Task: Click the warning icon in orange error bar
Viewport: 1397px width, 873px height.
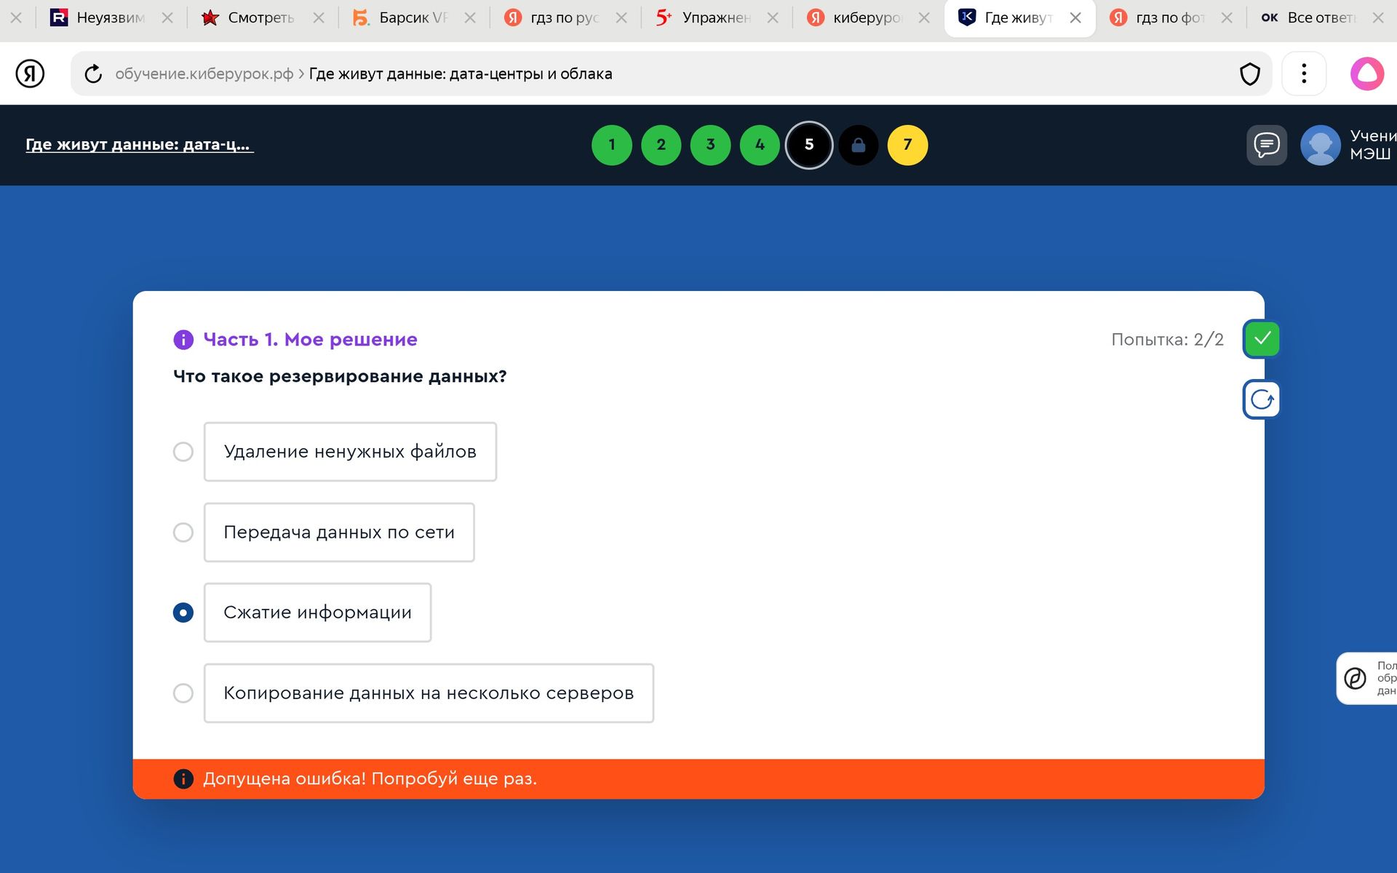Action: click(183, 779)
